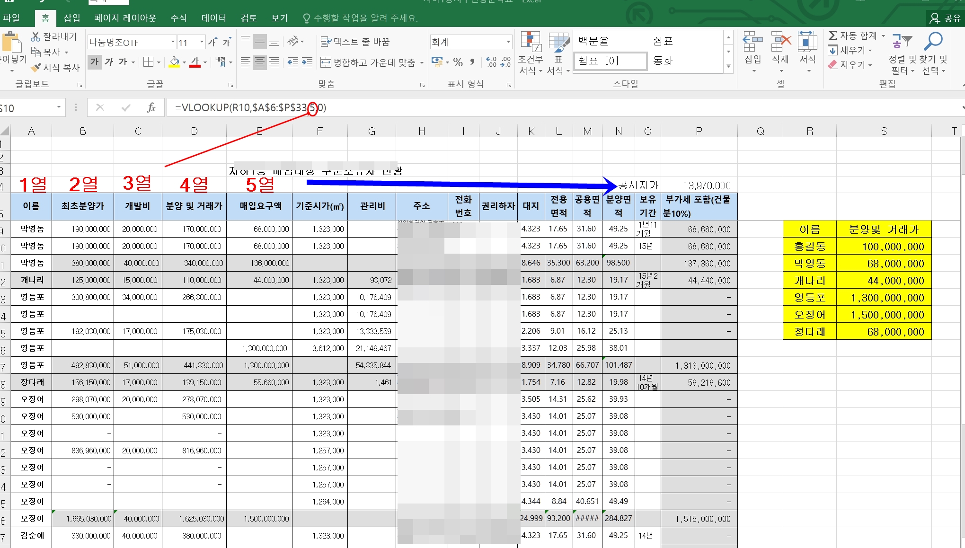Expand the fill color dropdown arrow

click(x=184, y=62)
